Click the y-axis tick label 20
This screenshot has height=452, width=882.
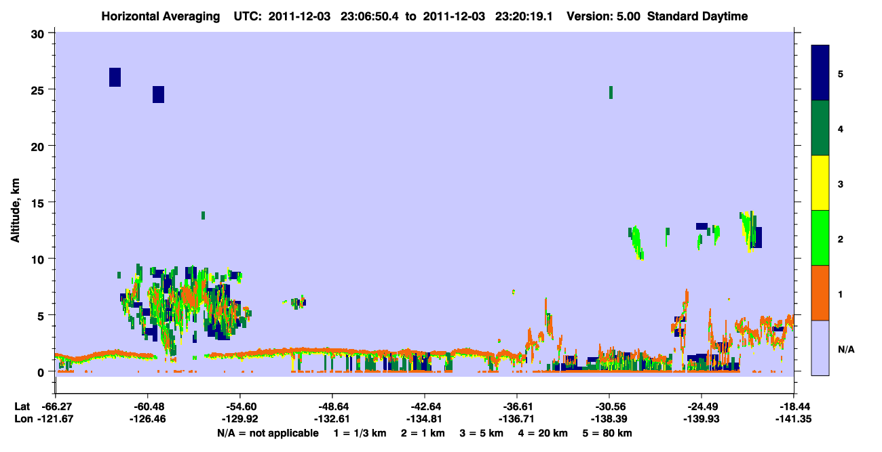pyautogui.click(x=38, y=146)
